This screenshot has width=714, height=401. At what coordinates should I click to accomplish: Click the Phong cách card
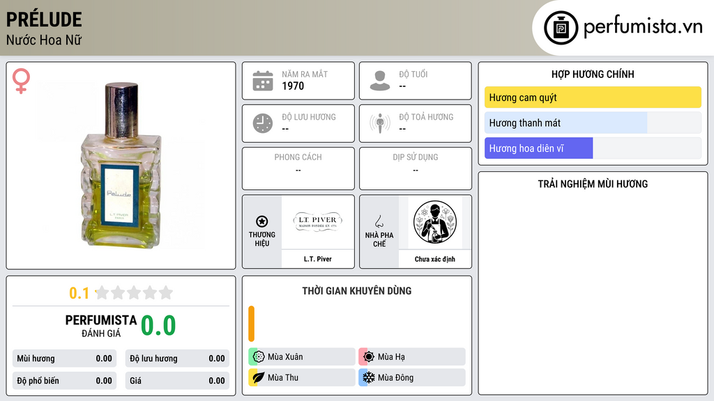coord(298,168)
